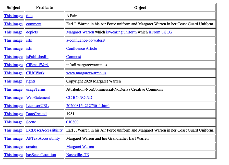Click the 'creator' predicate link
This screenshot has height=165, width=229.
32,147
